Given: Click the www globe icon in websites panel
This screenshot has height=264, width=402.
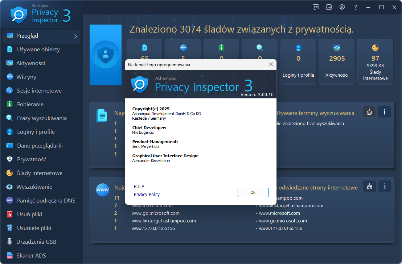Looking at the screenshot, I should (x=102, y=190).
